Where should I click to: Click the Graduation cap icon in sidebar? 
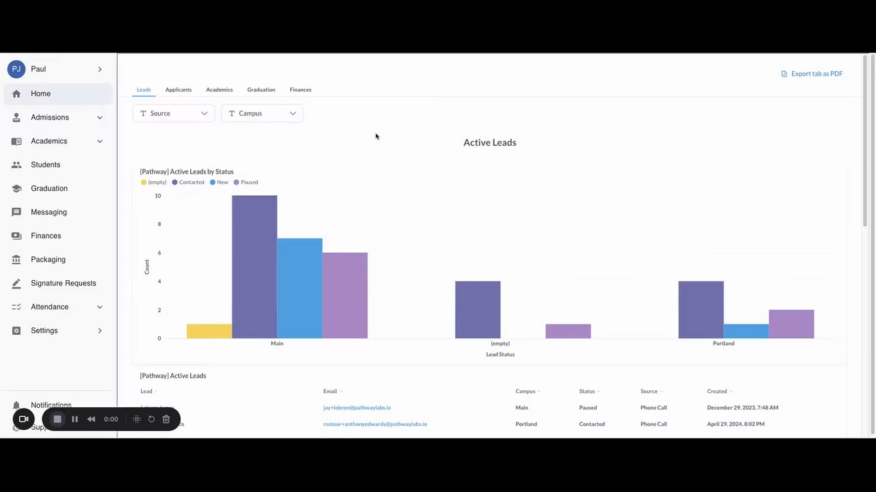(16, 189)
